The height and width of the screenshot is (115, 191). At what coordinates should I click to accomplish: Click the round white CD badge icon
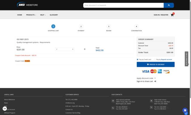pyautogui.click(x=5, y=108)
